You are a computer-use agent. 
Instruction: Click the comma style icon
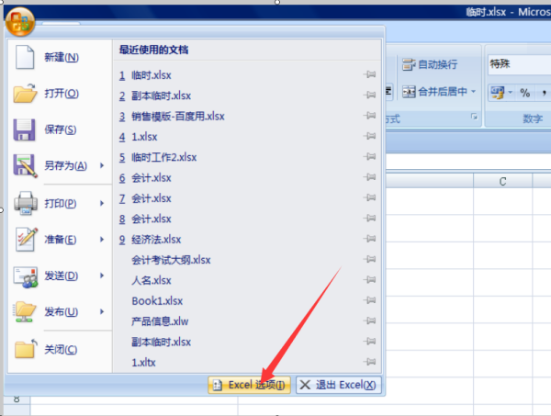[x=544, y=93]
